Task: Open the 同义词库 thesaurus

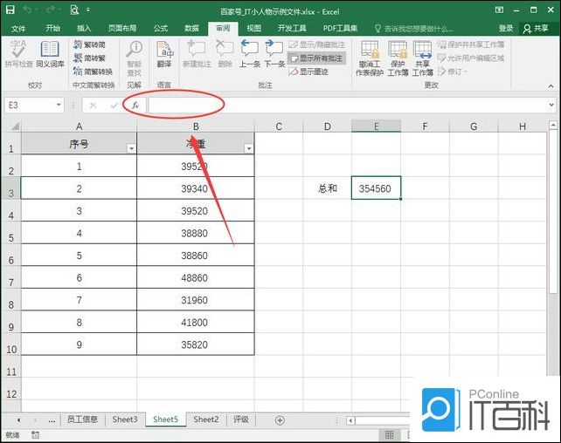Action: pyautogui.click(x=50, y=54)
